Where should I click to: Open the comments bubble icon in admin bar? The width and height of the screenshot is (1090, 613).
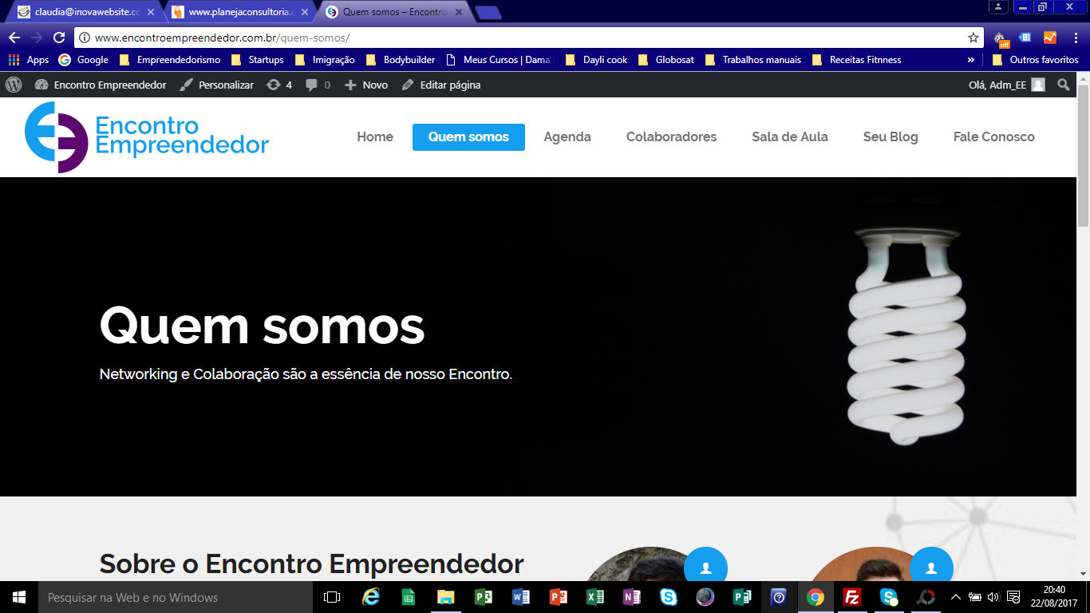click(318, 85)
